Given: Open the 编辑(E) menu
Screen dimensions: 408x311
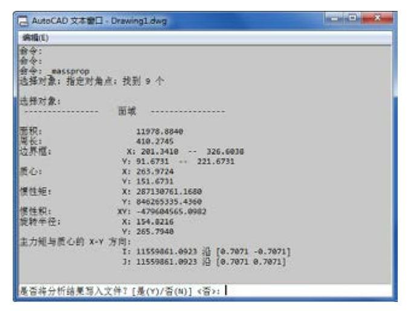Looking at the screenshot, I should (36, 38).
